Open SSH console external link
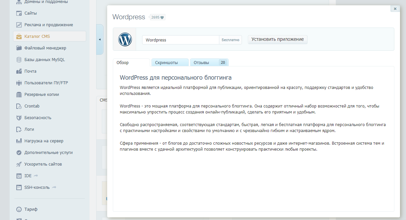 point(37,187)
